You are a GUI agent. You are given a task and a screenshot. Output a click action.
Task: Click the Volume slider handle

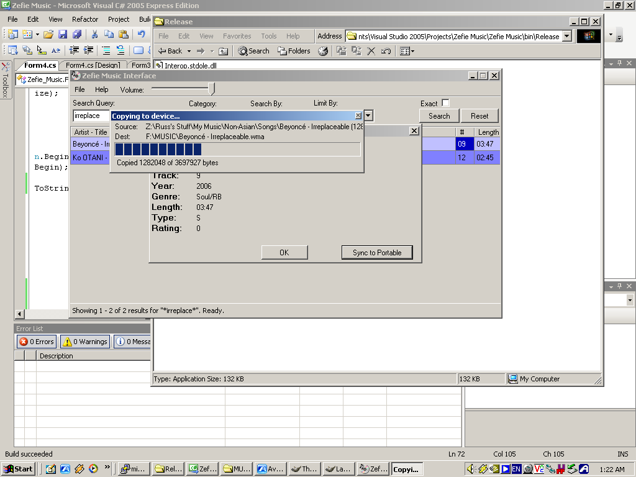212,89
